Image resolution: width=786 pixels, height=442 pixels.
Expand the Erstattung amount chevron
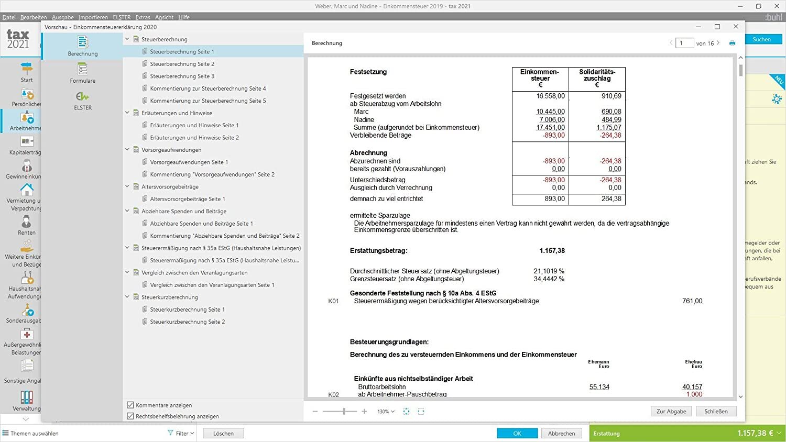pyautogui.click(x=779, y=433)
